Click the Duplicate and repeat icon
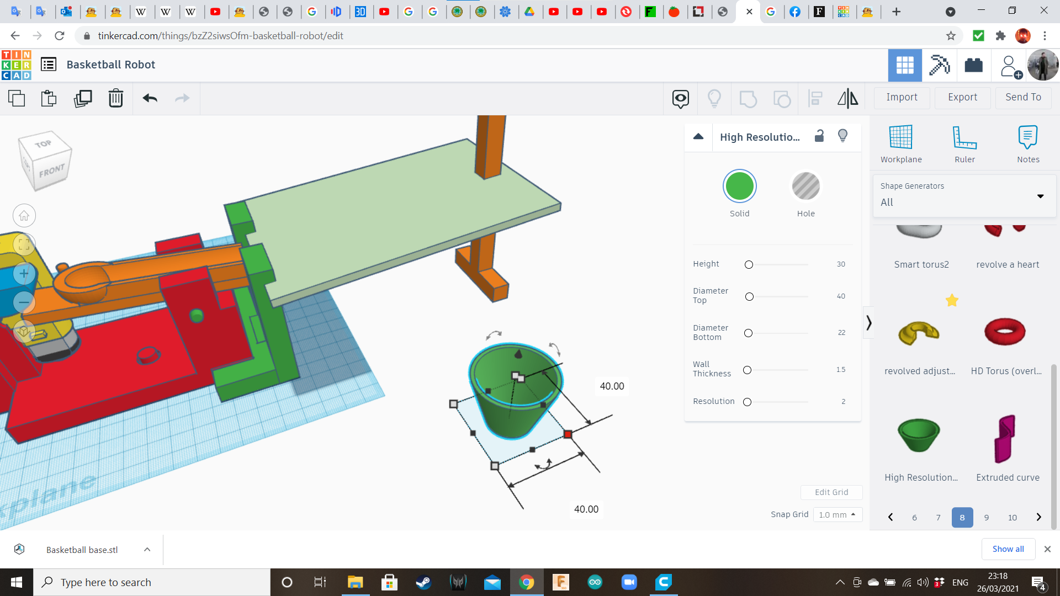 (83, 98)
